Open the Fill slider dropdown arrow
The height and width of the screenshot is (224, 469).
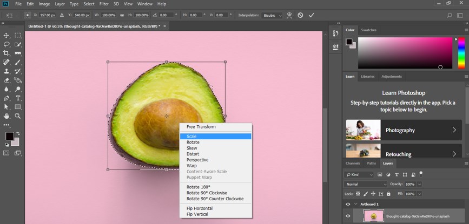[x=419, y=194]
